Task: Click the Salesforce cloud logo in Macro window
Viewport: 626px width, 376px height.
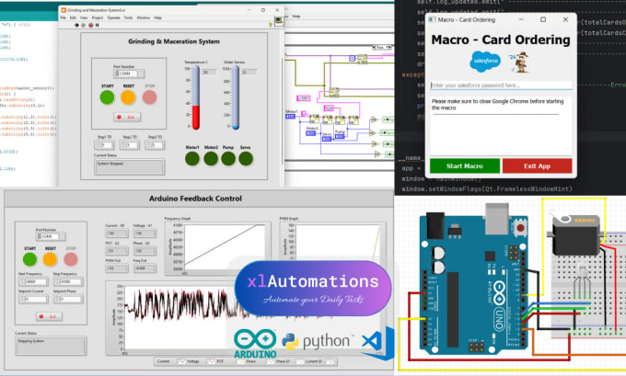Action: [x=485, y=61]
